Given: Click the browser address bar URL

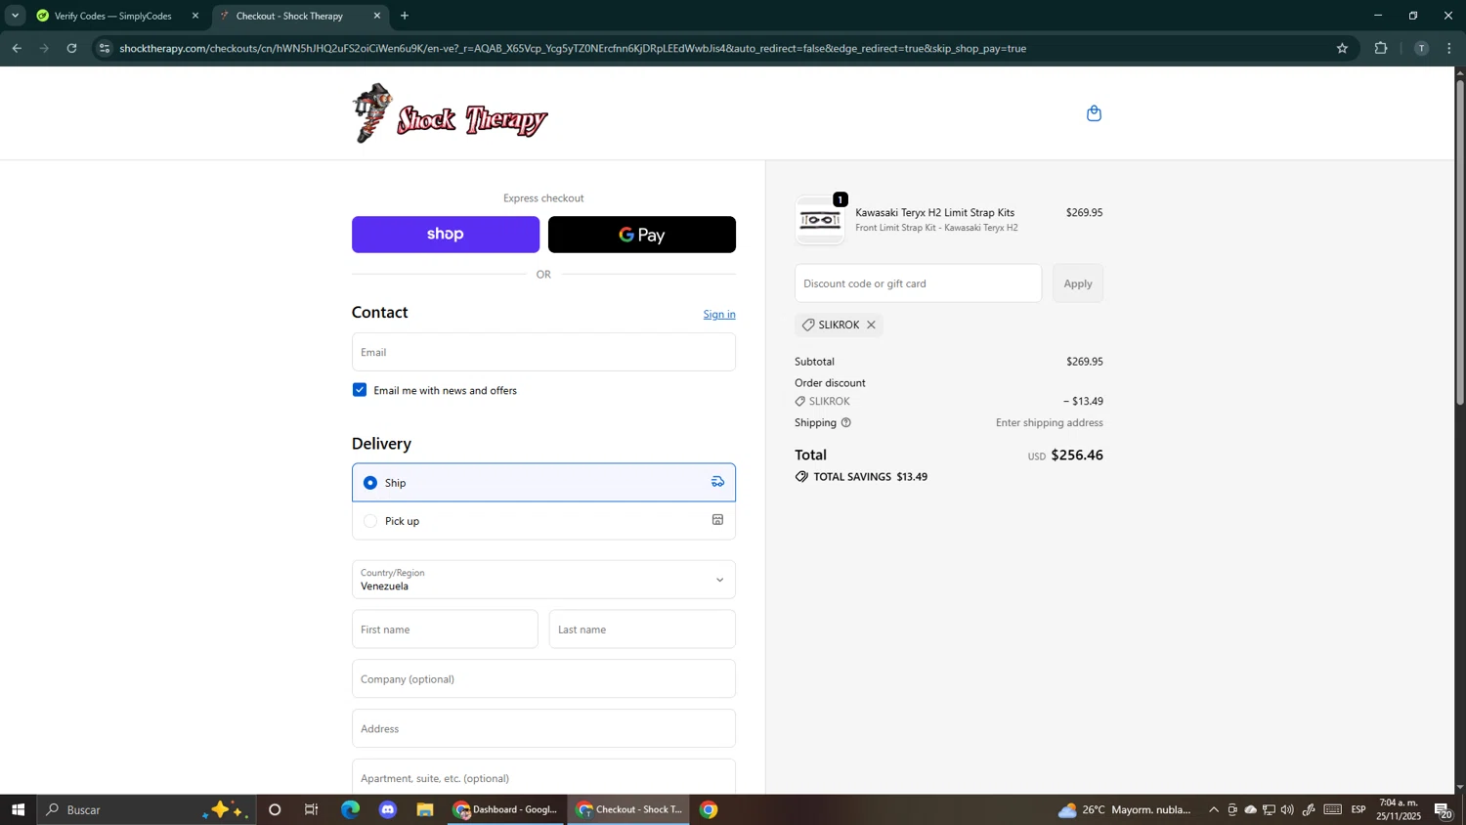Looking at the screenshot, I should pyautogui.click(x=573, y=48).
